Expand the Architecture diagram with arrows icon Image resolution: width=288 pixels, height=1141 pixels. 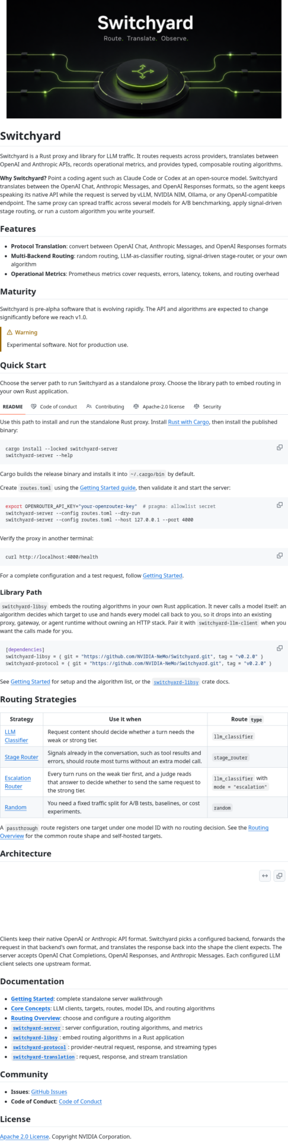265,875
